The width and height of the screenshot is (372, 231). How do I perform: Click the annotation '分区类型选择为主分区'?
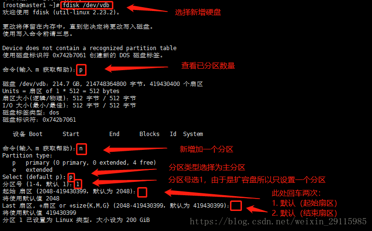[207, 168]
